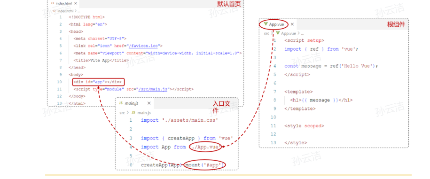Click the './App.vue' import path in main.js

205,147
